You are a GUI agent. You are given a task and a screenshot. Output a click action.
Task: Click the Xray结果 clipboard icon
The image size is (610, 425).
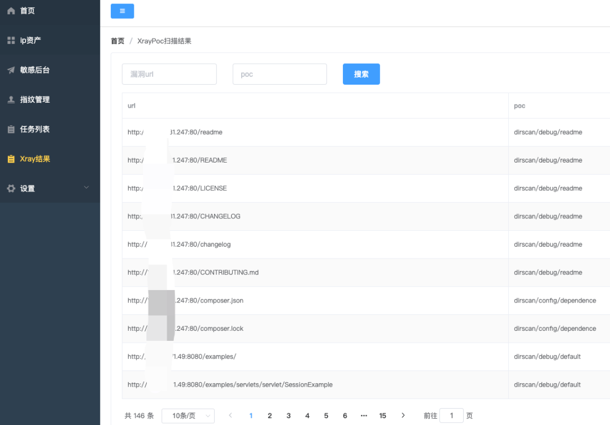[x=11, y=159]
